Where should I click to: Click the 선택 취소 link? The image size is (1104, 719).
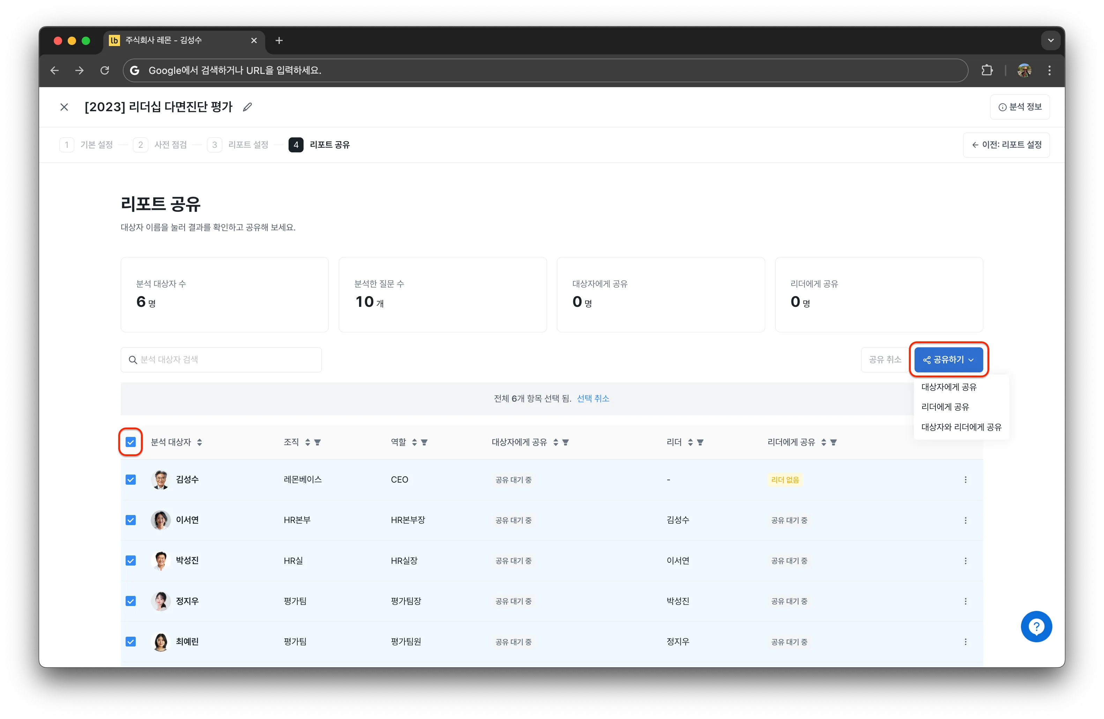(593, 398)
